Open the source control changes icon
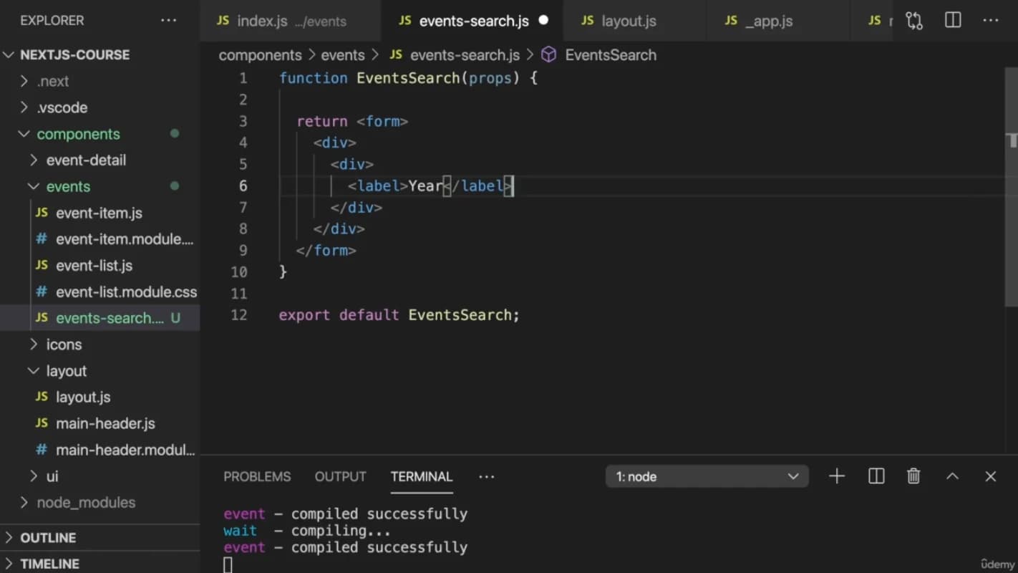Screen dimensions: 1018x573 [914, 21]
